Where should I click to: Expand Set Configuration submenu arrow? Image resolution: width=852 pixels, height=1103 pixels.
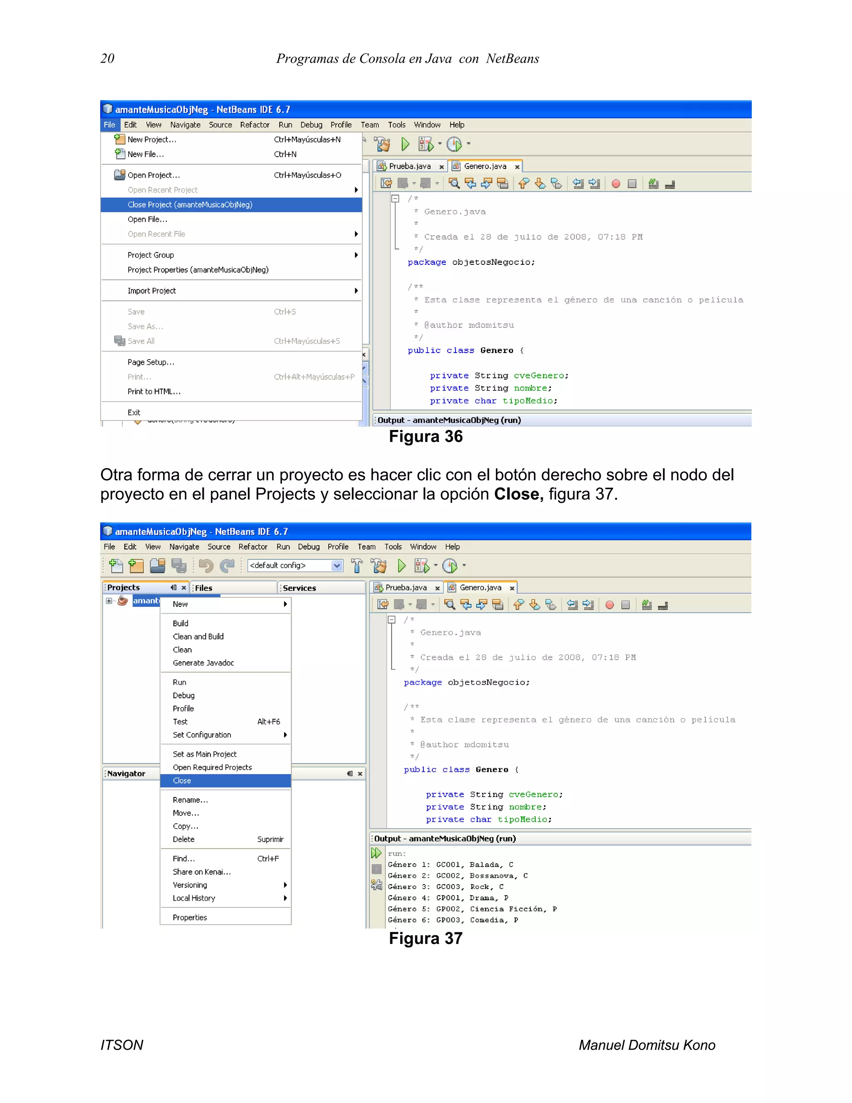[x=286, y=735]
